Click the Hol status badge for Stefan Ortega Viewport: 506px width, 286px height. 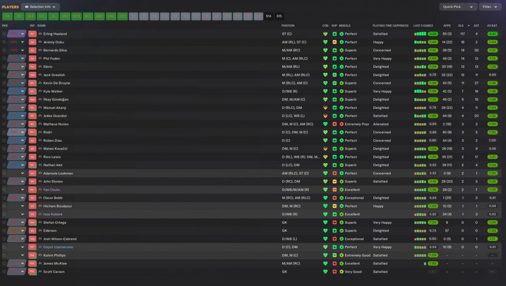point(32,222)
